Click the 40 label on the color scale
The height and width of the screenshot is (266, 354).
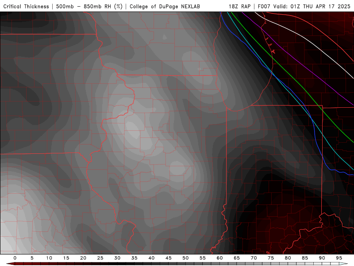(151, 258)
